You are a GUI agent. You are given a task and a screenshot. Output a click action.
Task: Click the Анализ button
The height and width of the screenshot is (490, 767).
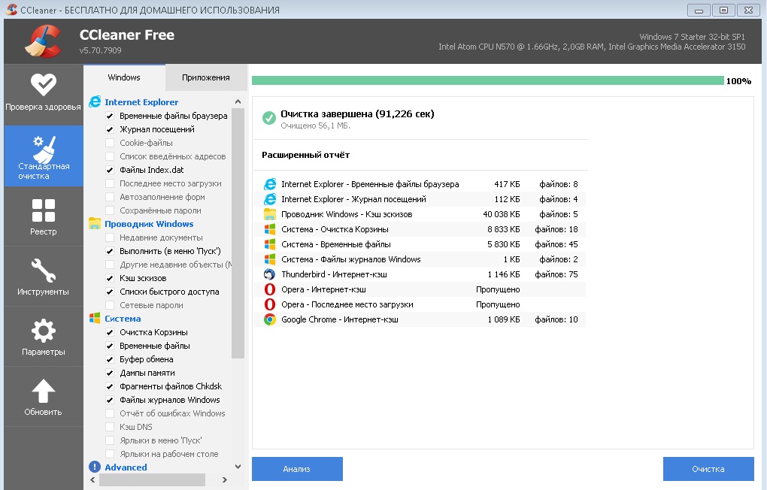click(x=297, y=469)
